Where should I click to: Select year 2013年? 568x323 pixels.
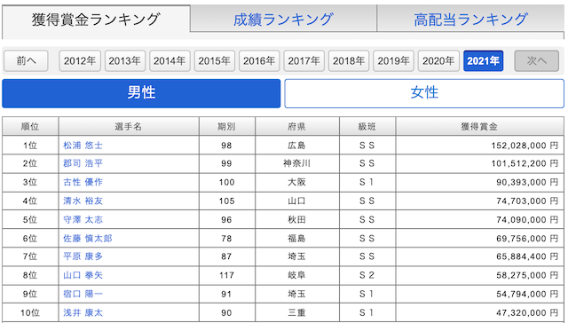(x=125, y=61)
